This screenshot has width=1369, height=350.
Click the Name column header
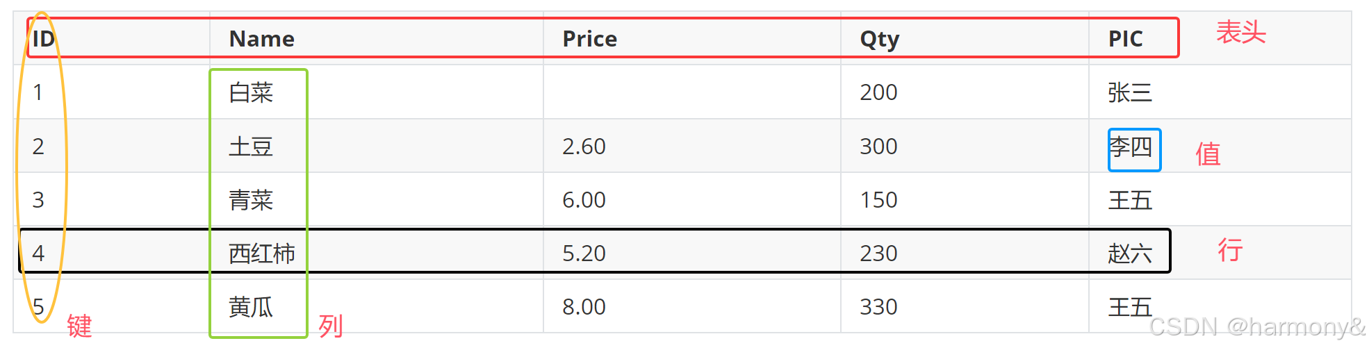pyautogui.click(x=262, y=39)
